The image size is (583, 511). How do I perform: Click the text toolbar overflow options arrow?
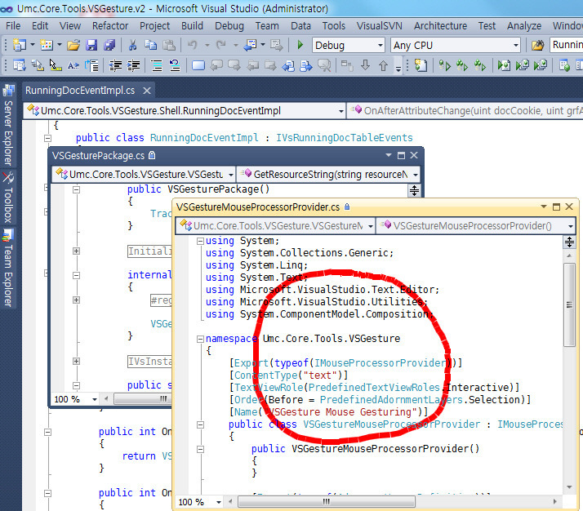pyautogui.click(x=398, y=67)
